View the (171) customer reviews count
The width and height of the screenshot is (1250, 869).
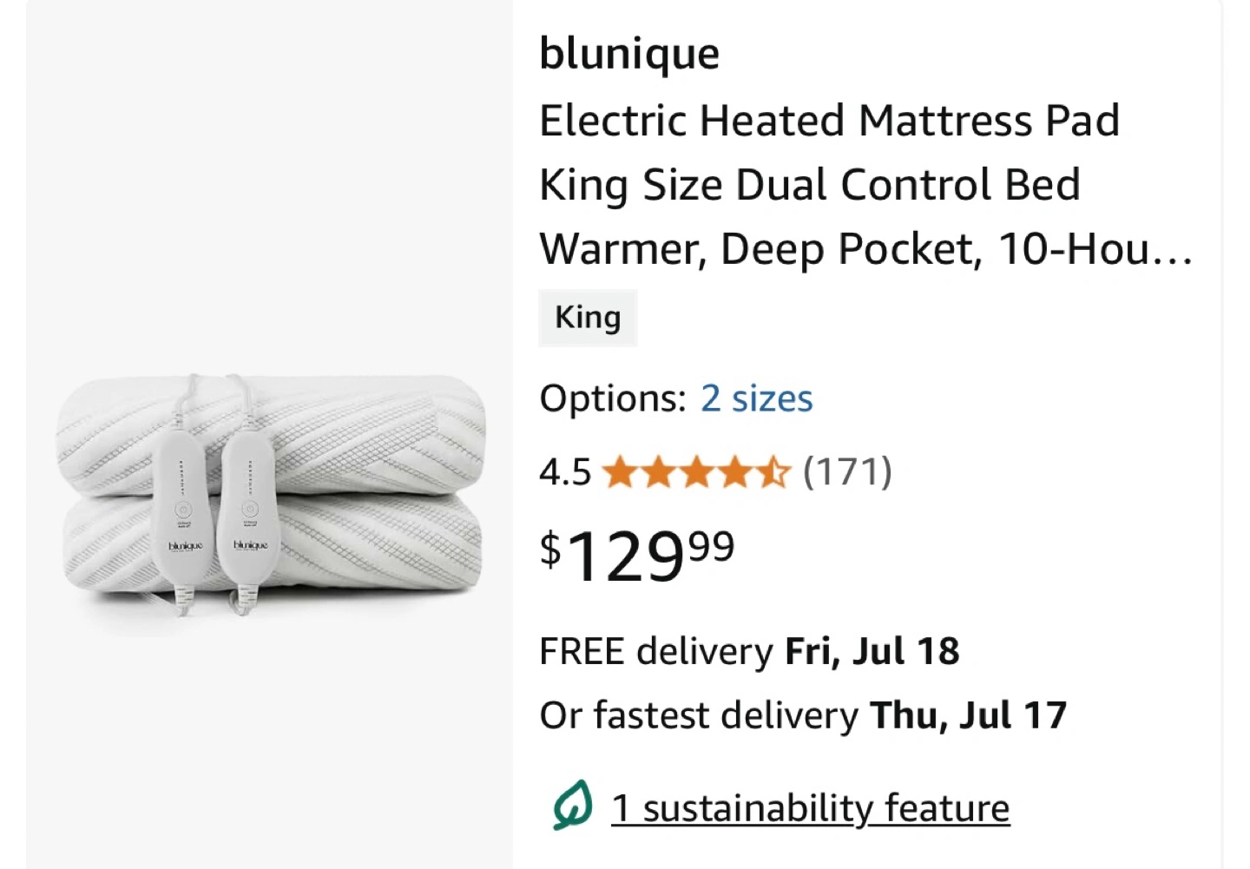[847, 472]
